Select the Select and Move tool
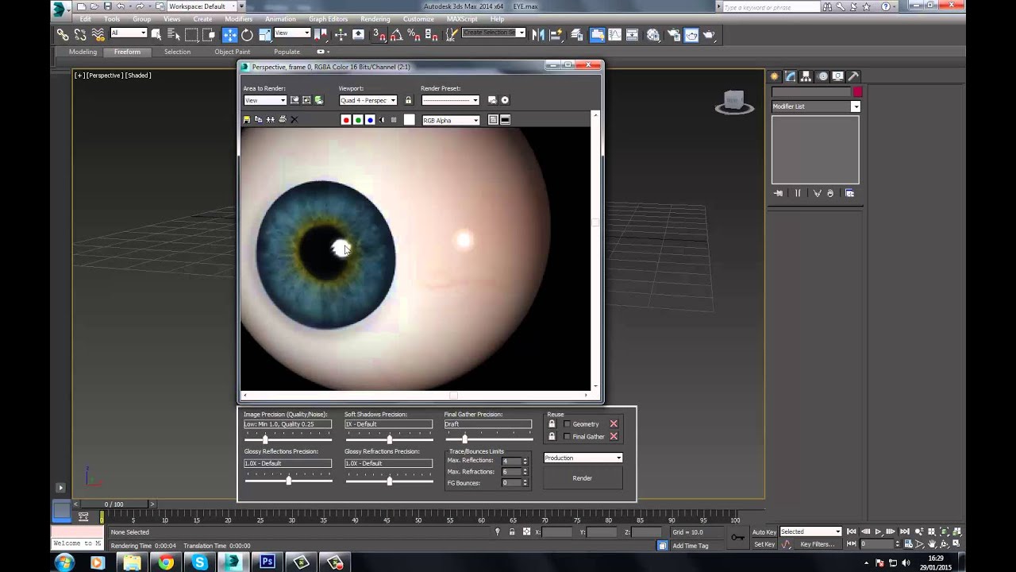 [229, 34]
